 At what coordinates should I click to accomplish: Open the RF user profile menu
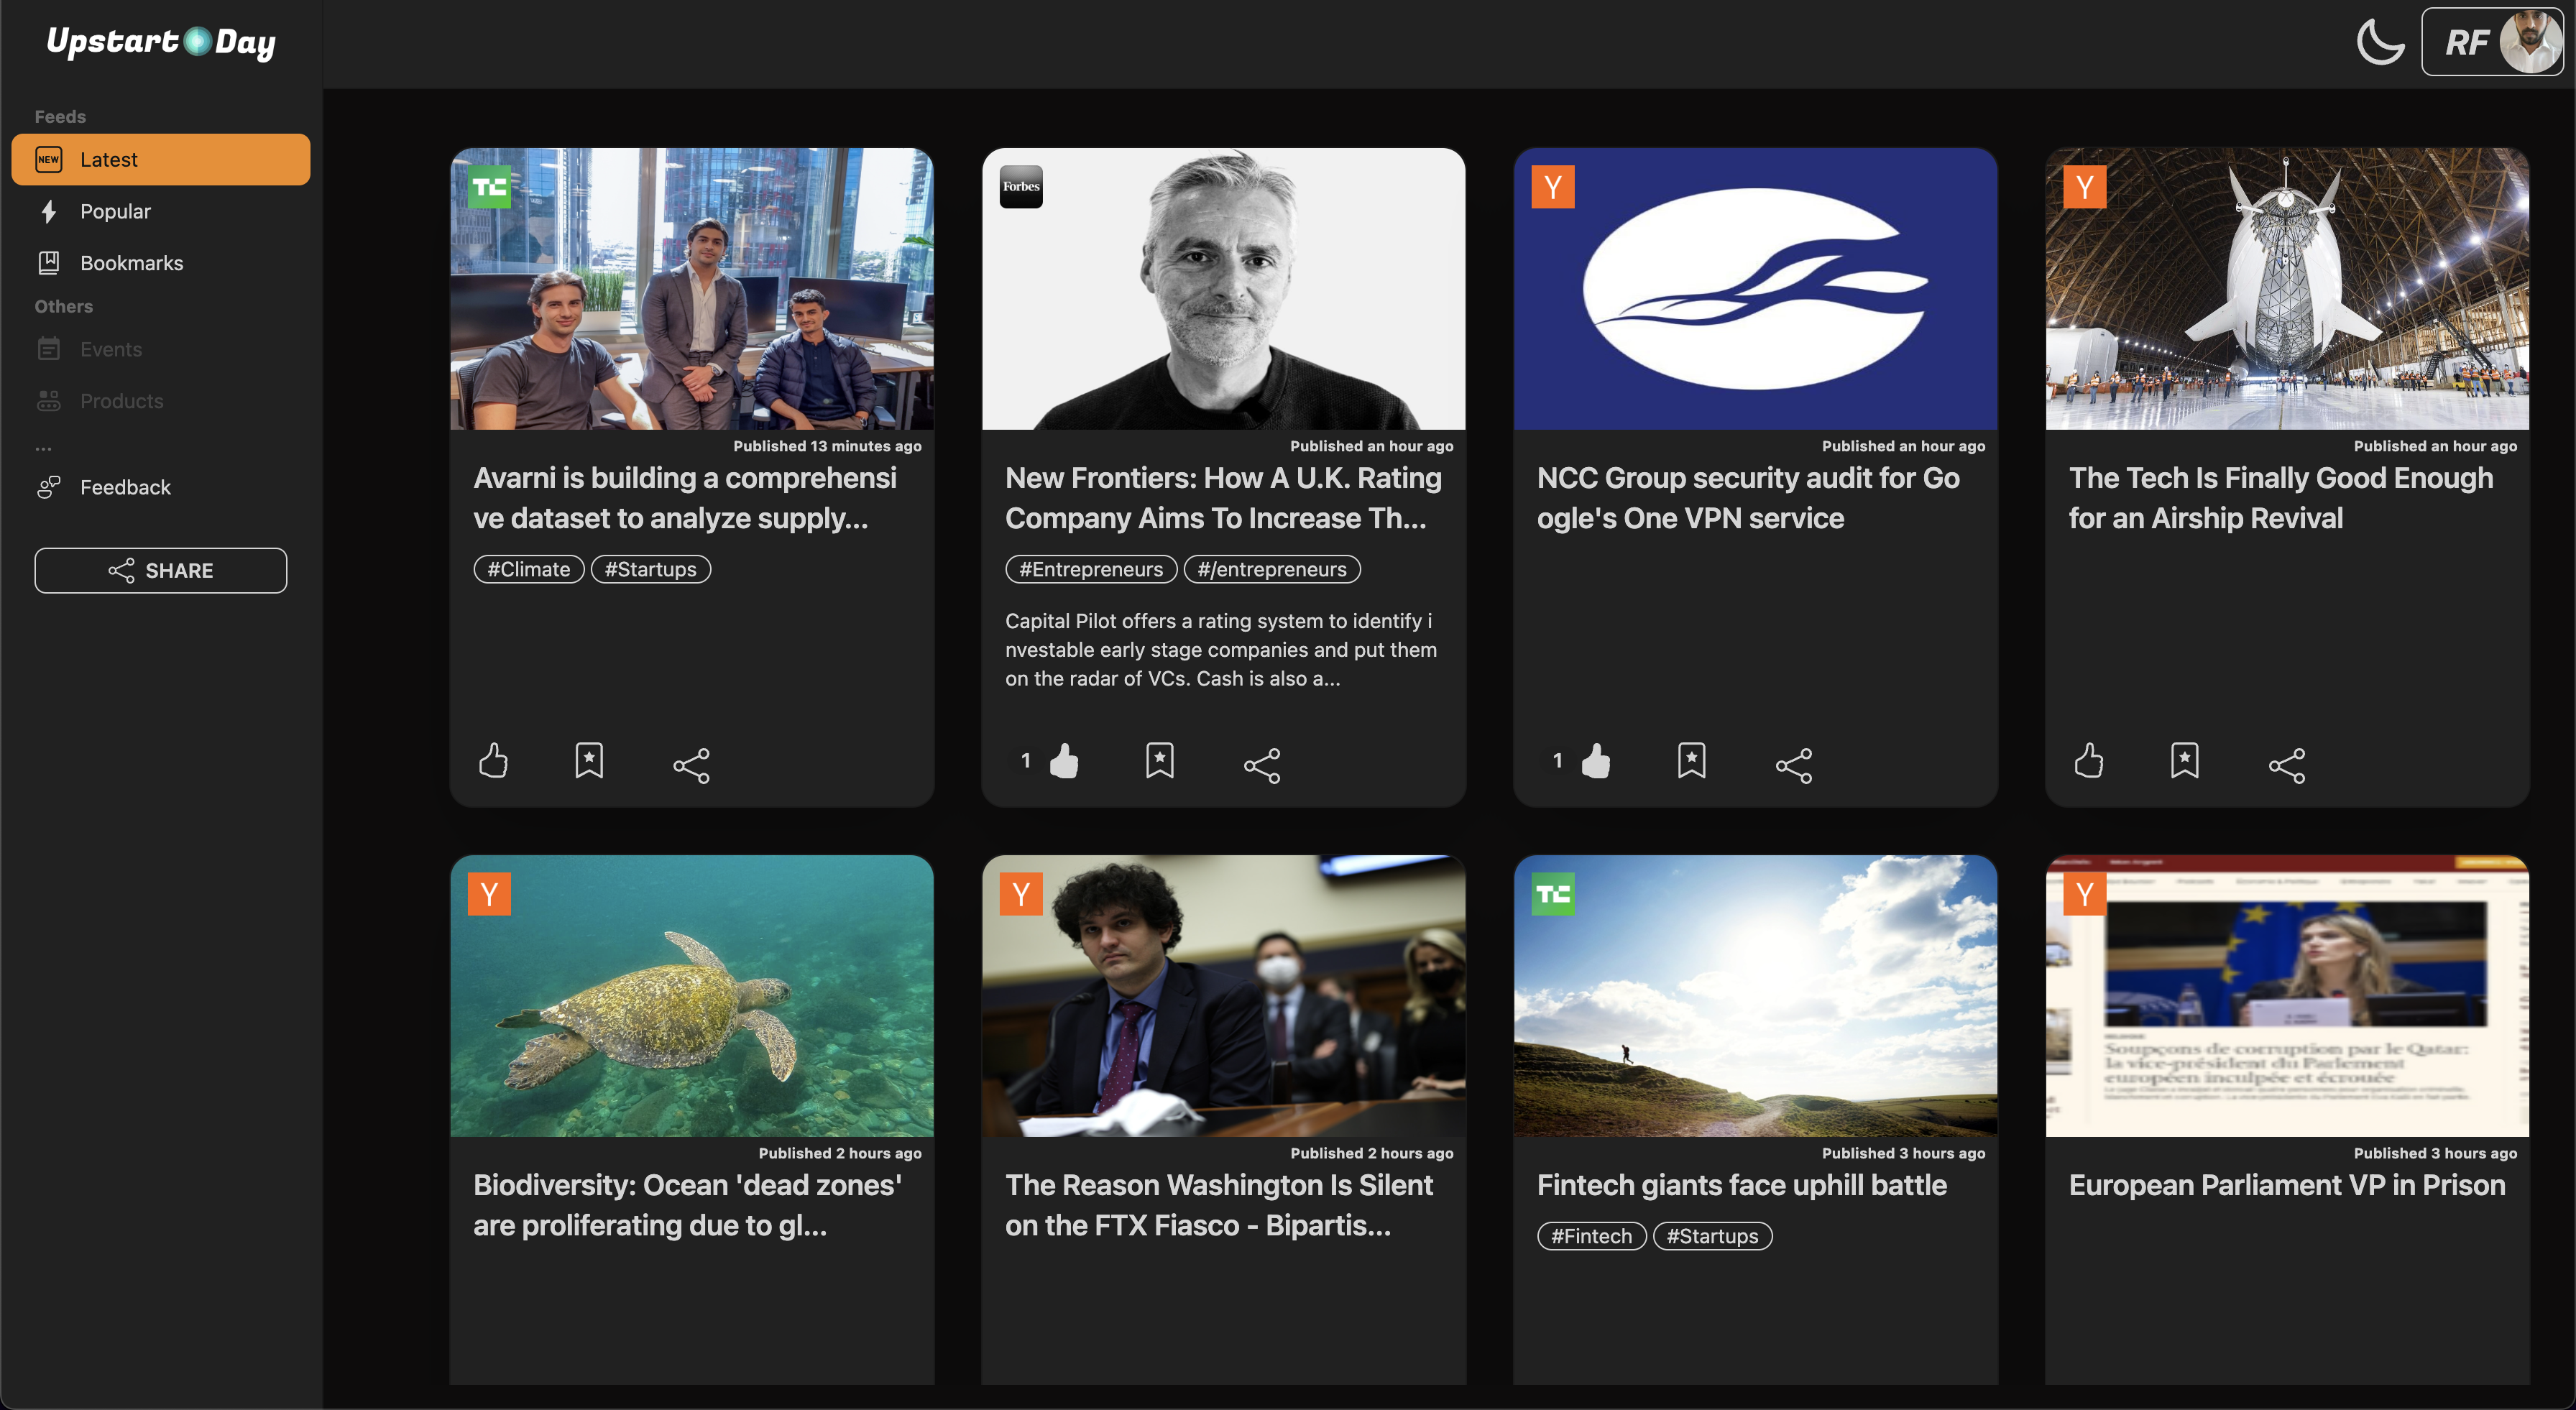point(2492,42)
